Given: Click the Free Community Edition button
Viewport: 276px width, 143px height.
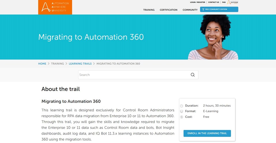Looking at the screenshot, I should click(219, 9).
